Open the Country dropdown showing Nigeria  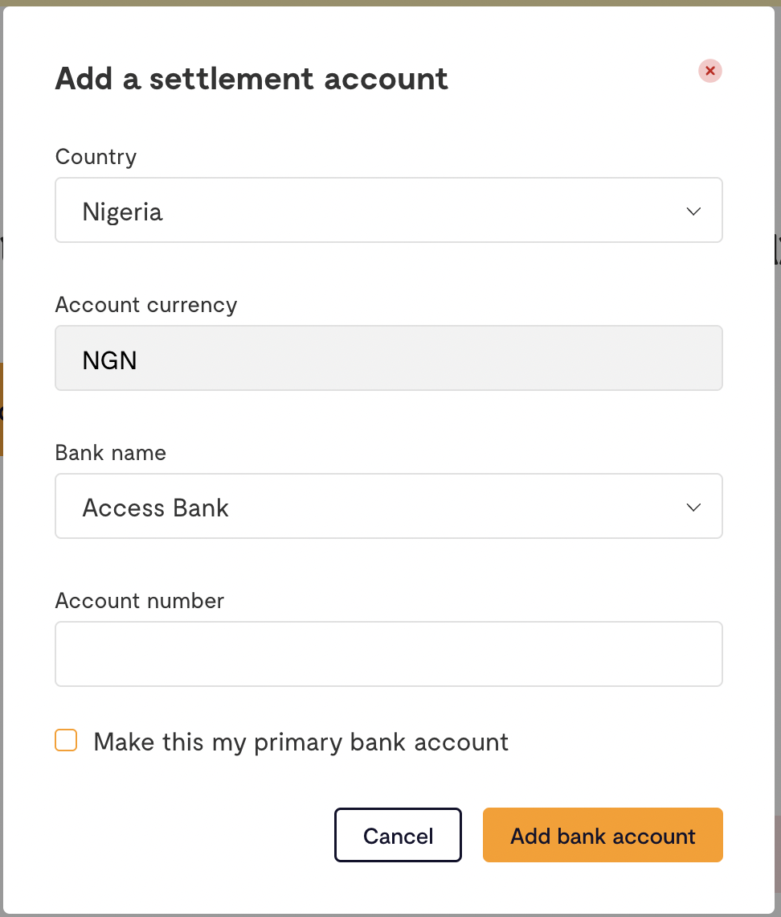tap(388, 210)
